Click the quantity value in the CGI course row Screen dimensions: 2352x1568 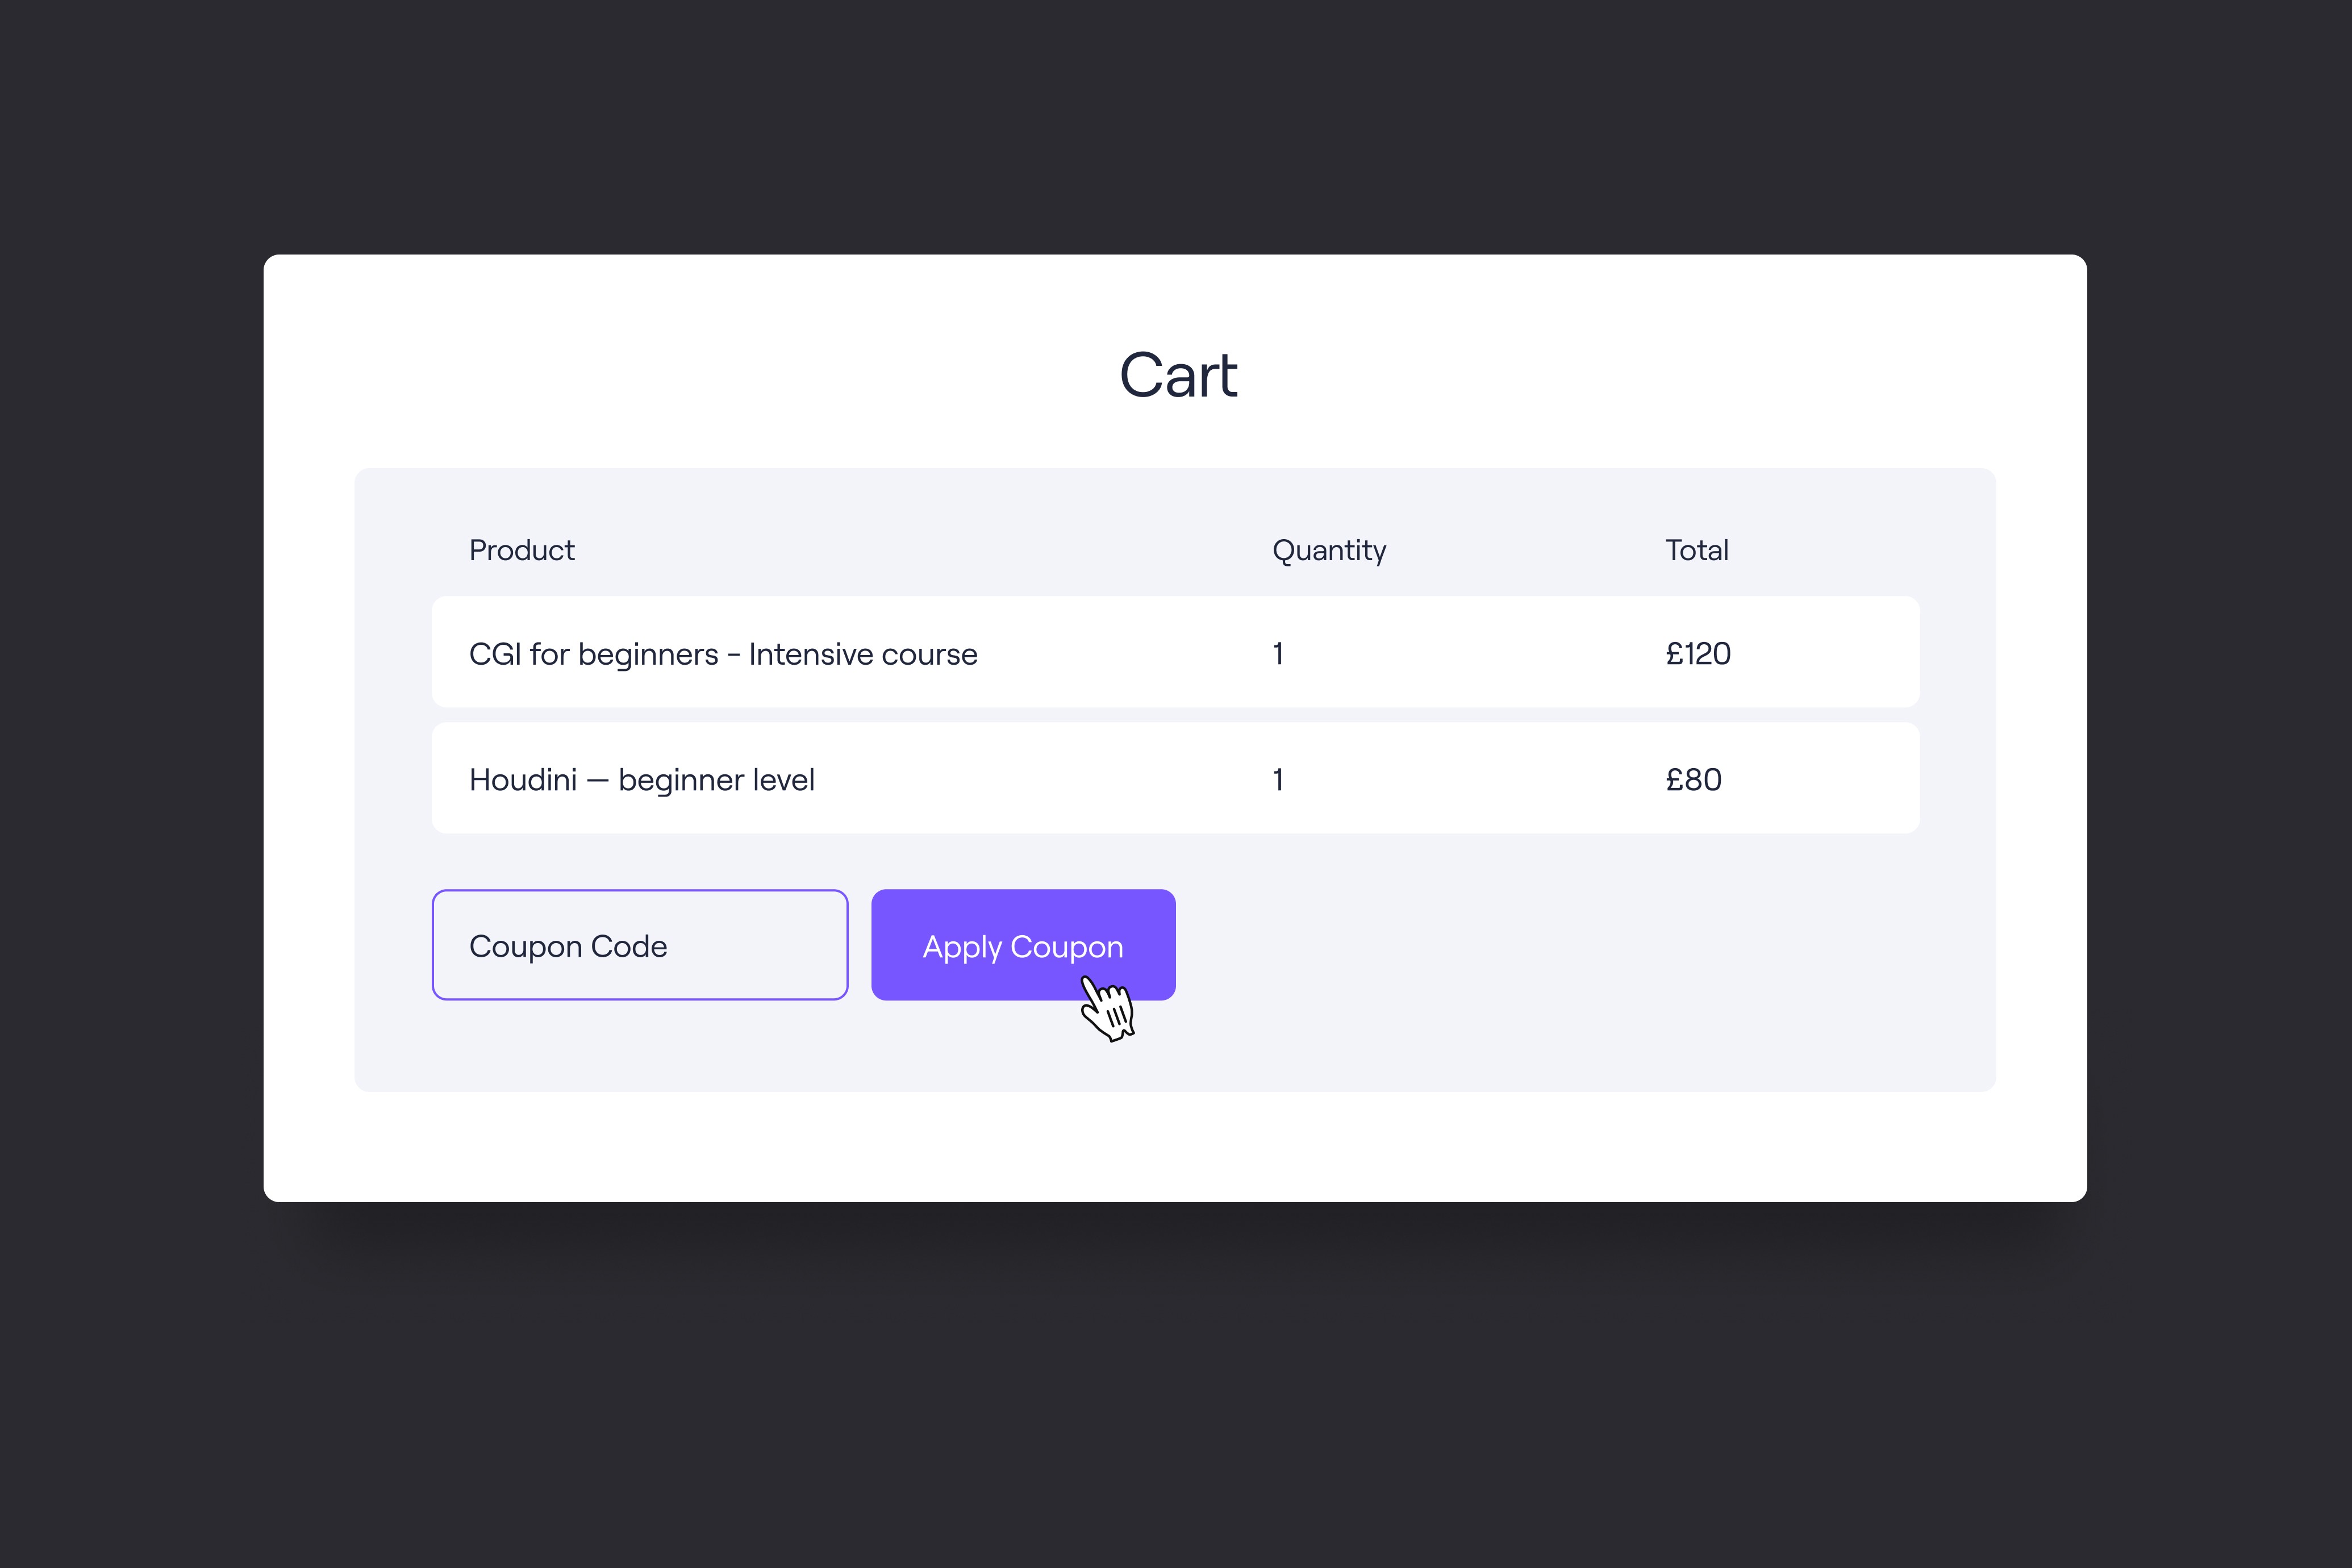1277,654
